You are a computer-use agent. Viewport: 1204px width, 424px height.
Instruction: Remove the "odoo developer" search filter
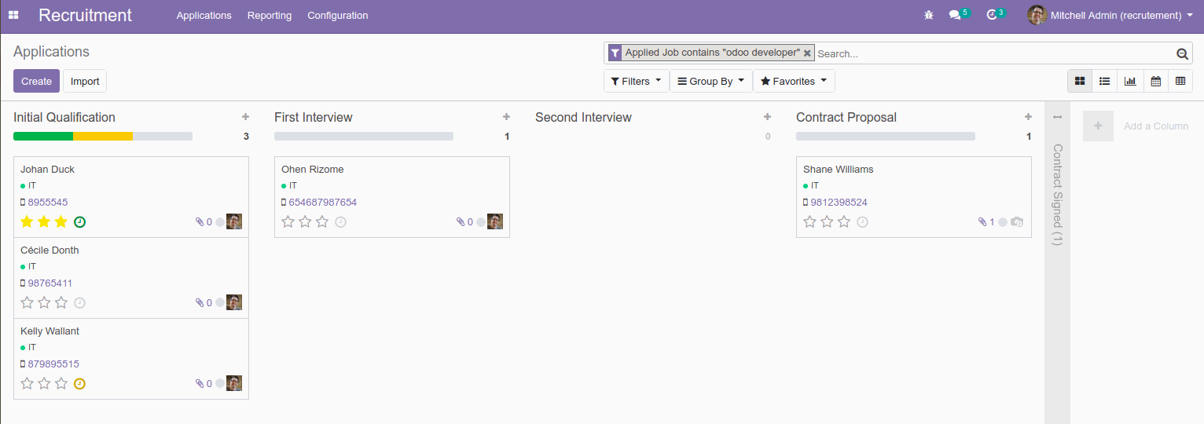click(807, 53)
